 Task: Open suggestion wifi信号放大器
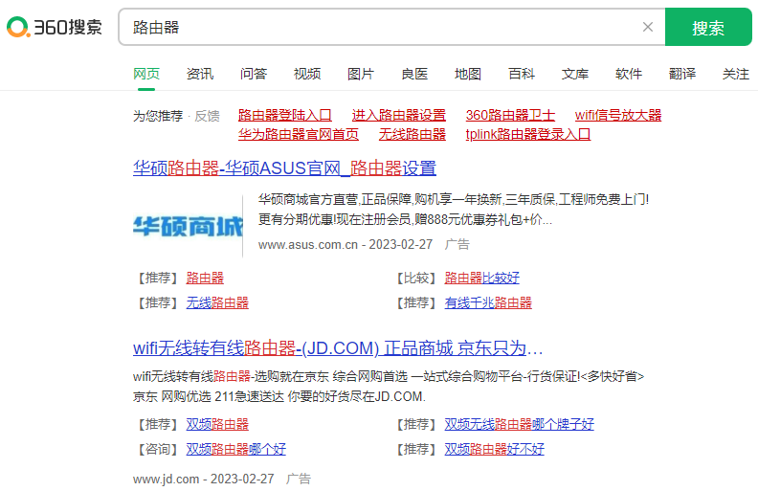[x=618, y=115]
